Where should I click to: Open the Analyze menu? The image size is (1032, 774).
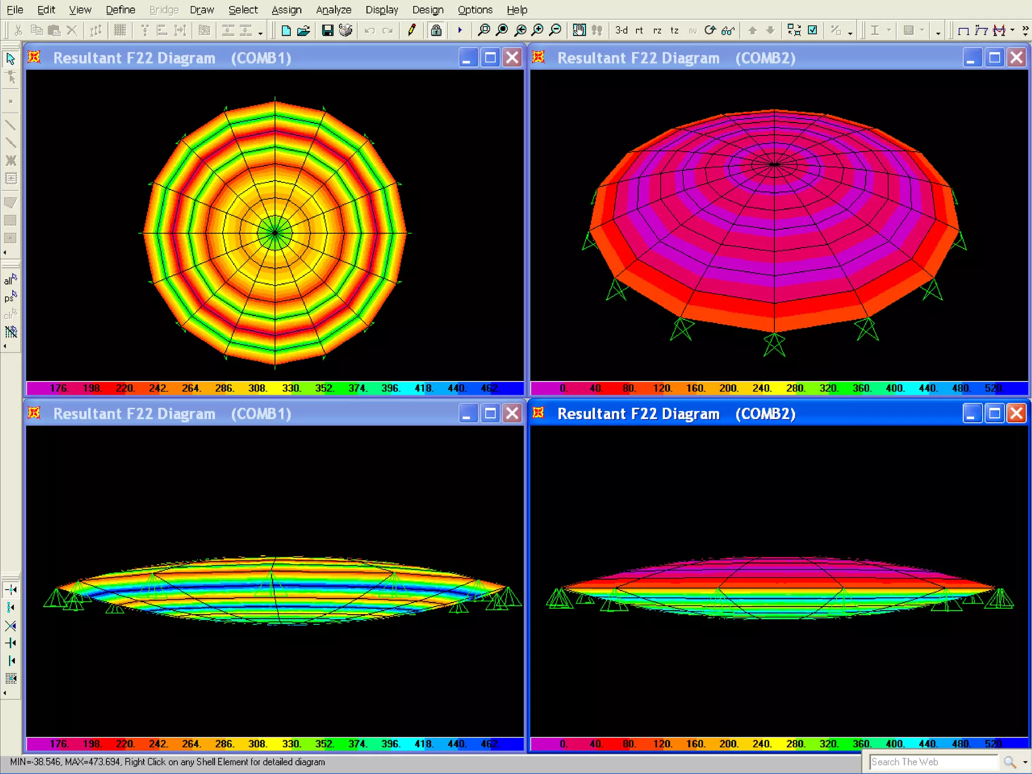(333, 10)
